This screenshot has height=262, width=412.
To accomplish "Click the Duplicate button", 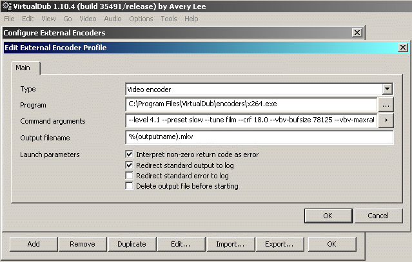I will coord(132,244).
